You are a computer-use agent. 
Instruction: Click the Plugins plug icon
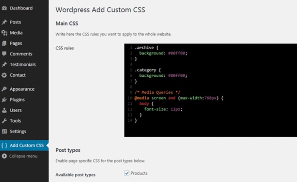(5, 99)
